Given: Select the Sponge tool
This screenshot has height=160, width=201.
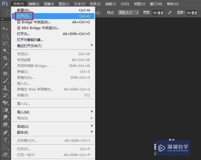Looking at the screenshot, I should click(5, 124).
